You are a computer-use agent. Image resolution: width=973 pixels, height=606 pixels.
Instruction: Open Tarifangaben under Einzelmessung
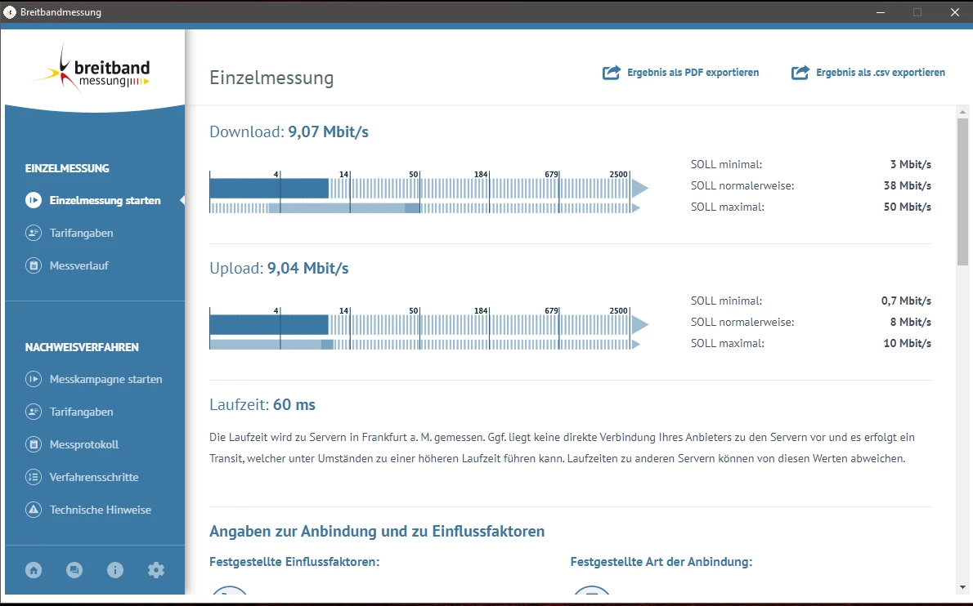(81, 233)
